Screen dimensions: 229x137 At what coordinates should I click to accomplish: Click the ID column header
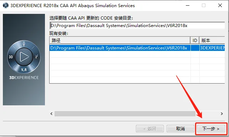point(195,40)
